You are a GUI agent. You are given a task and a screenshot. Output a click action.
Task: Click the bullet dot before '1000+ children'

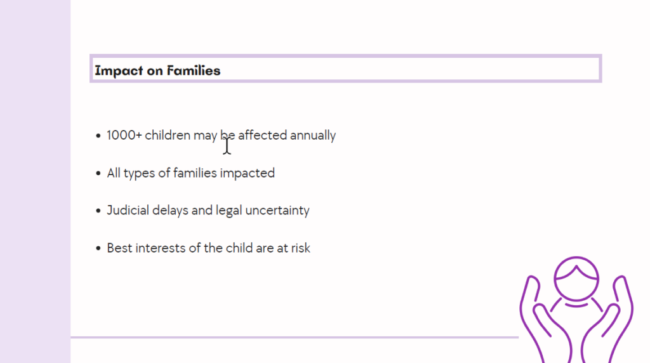tap(98, 136)
